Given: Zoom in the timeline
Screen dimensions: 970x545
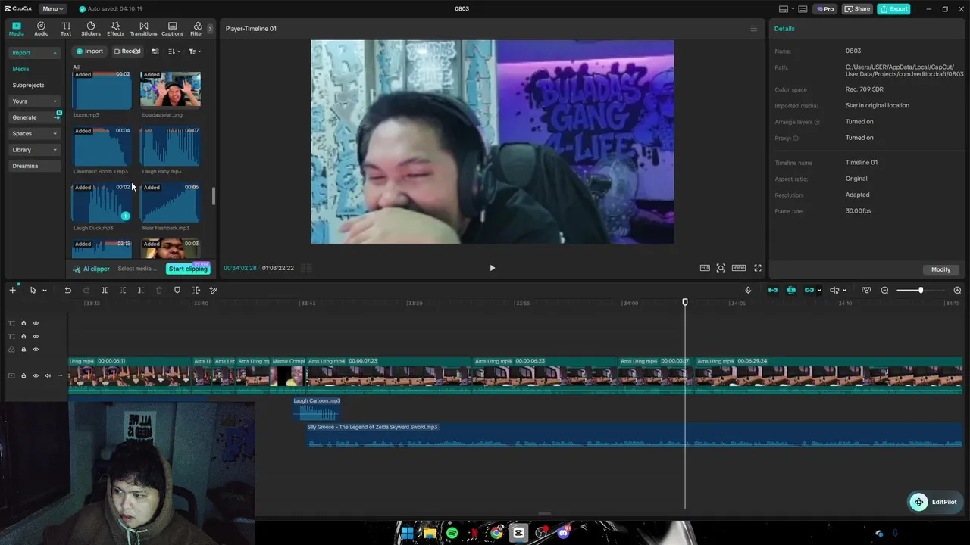Looking at the screenshot, I should coord(957,291).
